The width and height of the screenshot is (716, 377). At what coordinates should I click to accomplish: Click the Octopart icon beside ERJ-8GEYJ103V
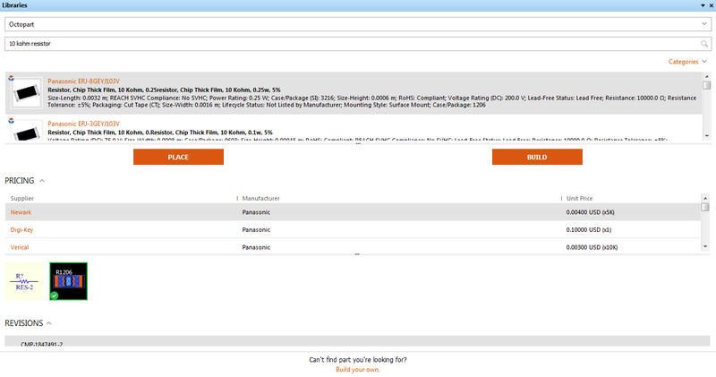[11, 78]
